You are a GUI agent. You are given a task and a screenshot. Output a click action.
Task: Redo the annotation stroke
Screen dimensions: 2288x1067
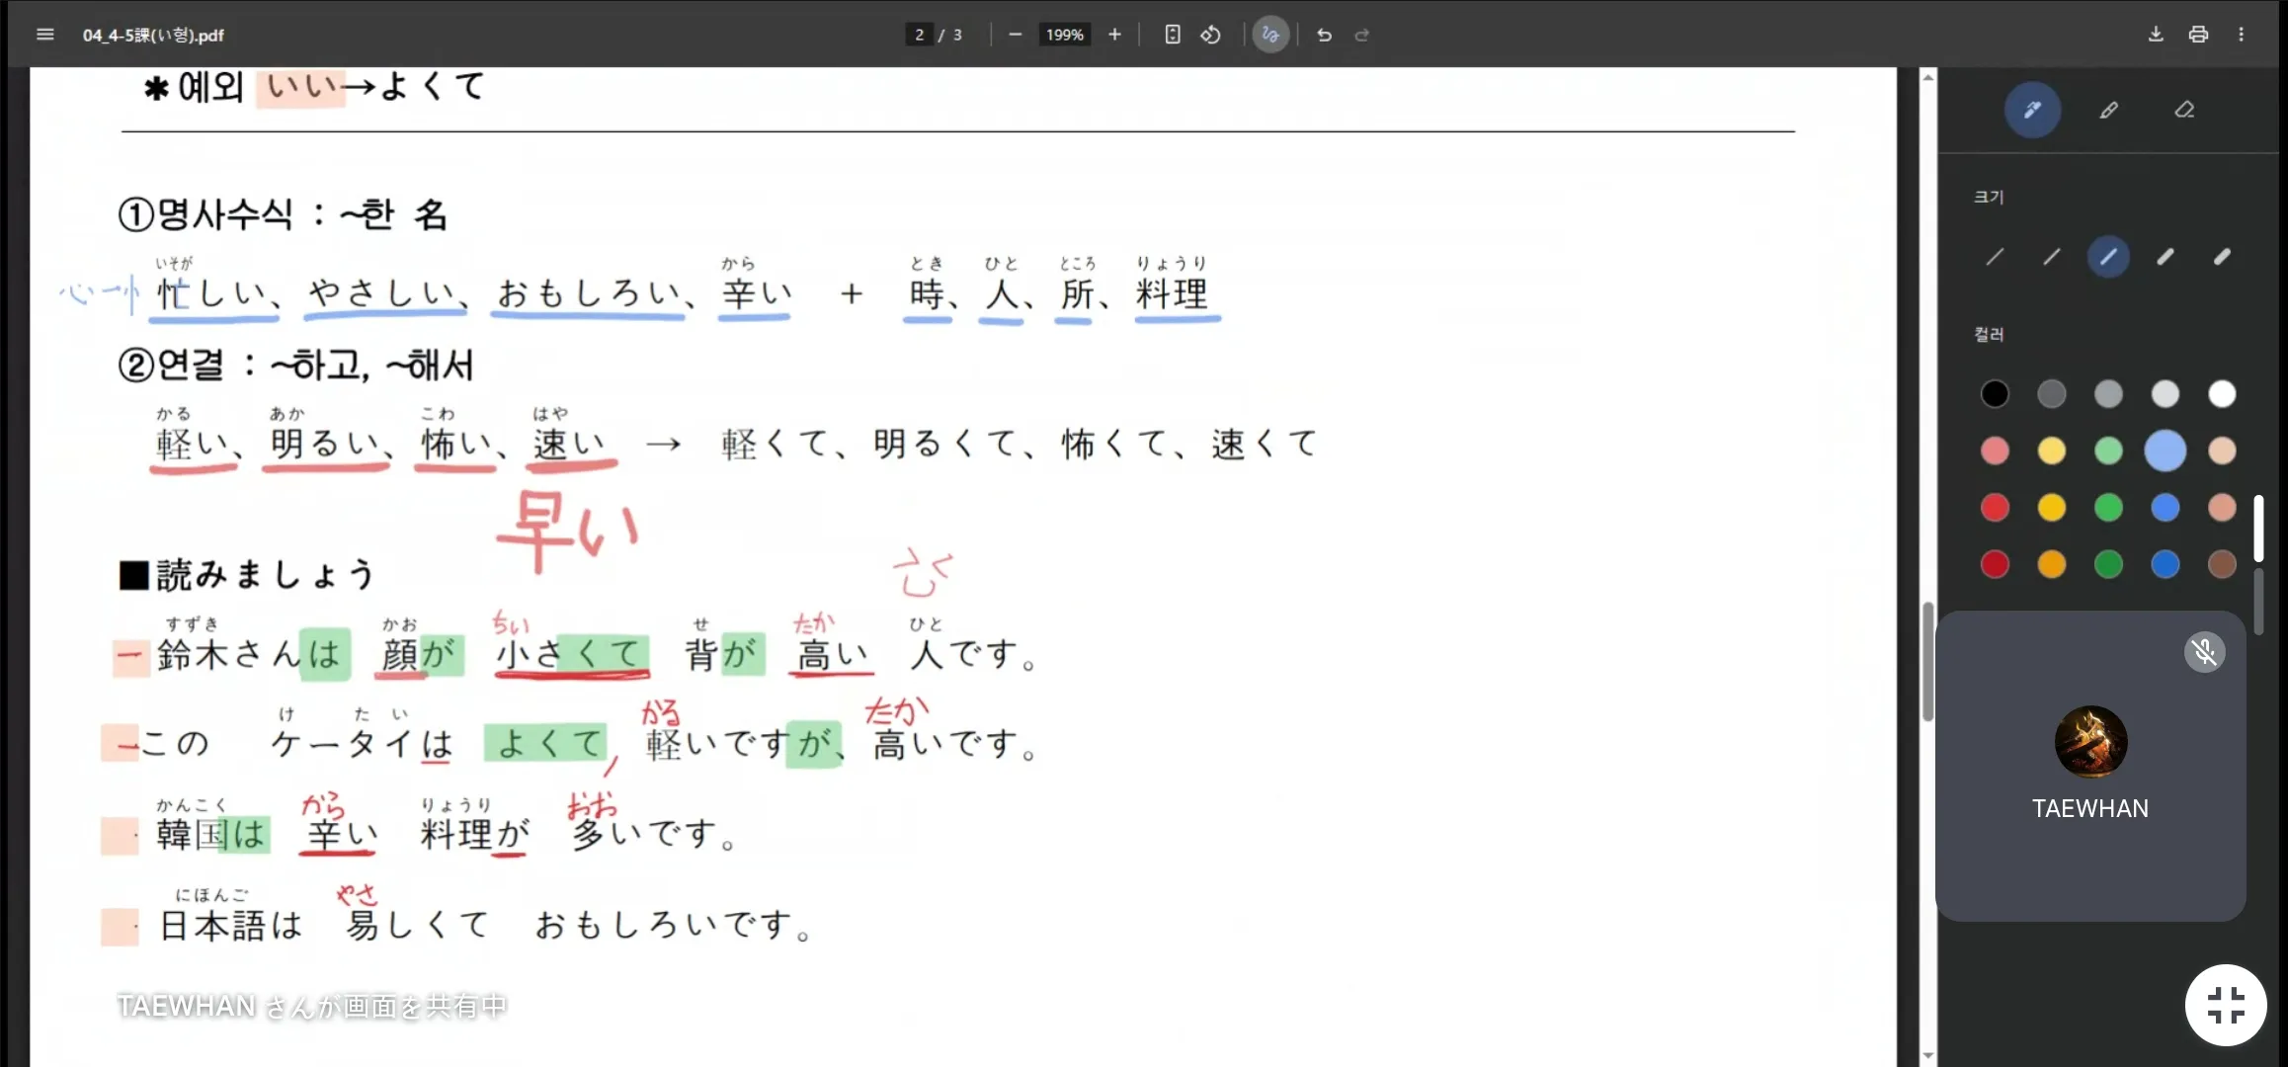[x=1361, y=35]
